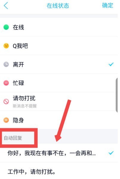This screenshot has height=179, width=120.
Task: Select the red minus 忙碌 icon
Action: click(x=6, y=83)
